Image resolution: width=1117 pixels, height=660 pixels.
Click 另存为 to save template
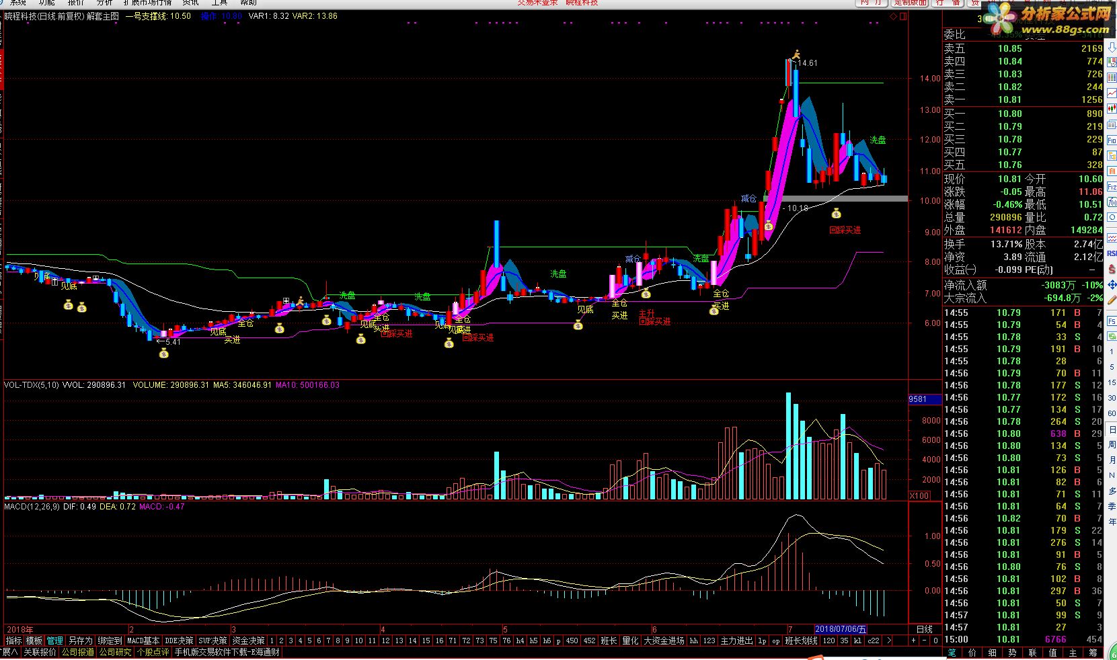[80, 641]
